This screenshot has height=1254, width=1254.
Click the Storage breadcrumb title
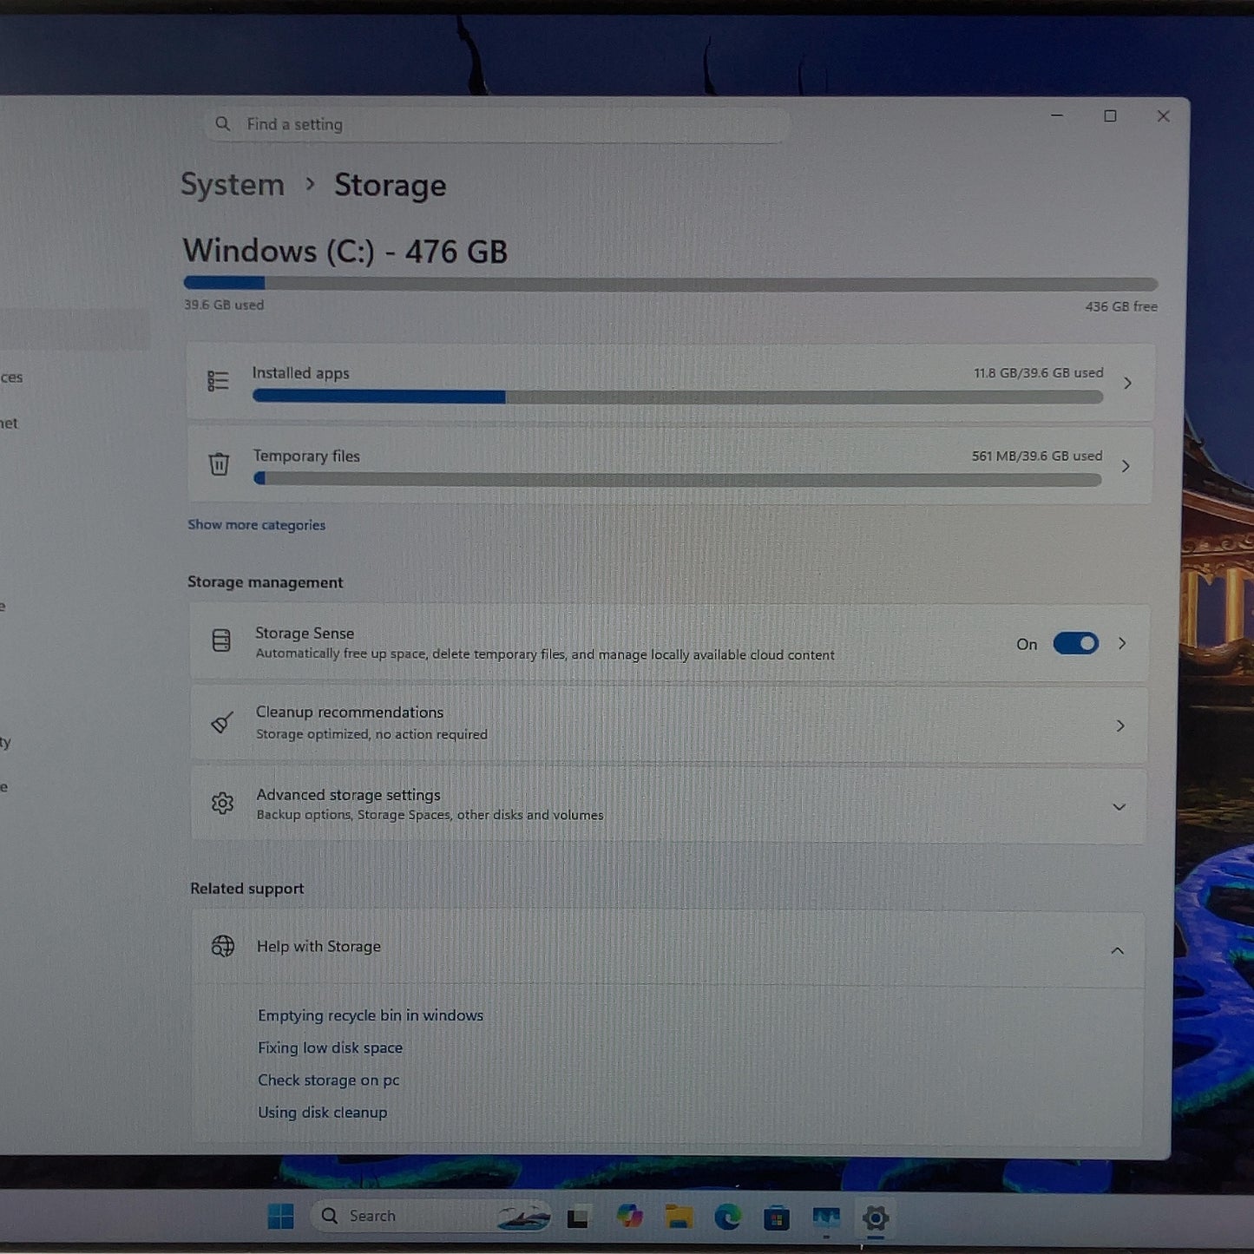(391, 185)
